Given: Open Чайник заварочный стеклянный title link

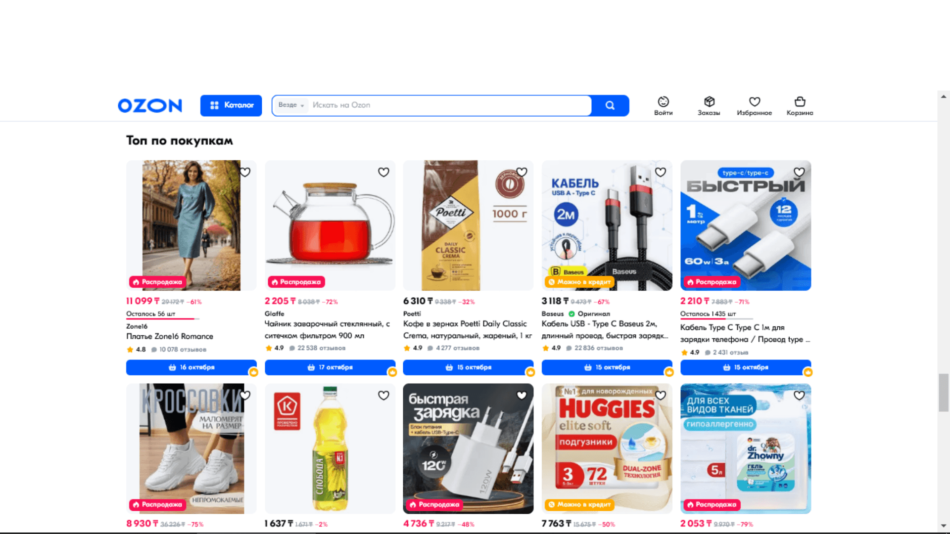Looking at the screenshot, I should coord(327,330).
